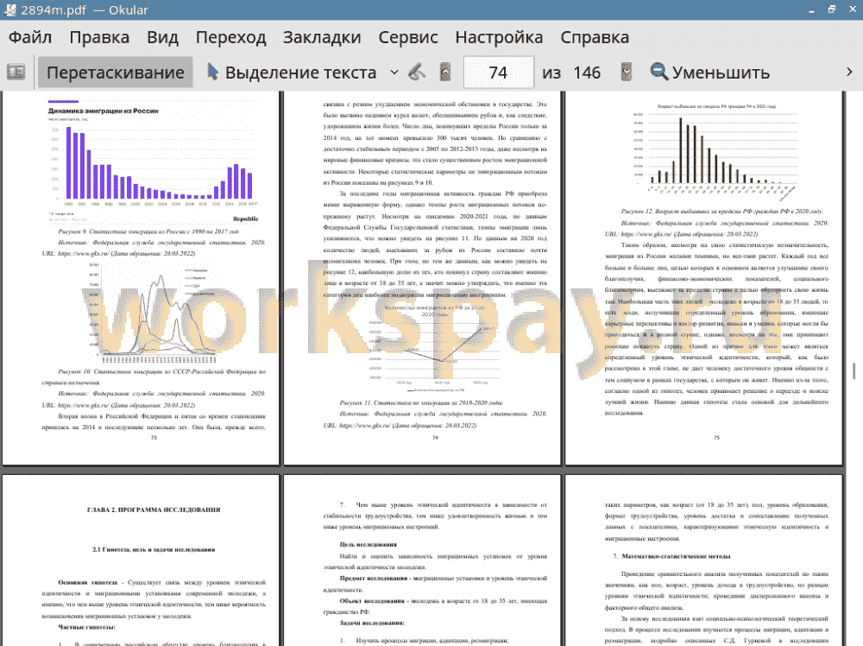The image size is (863, 646).
Task: Activate the Выделение текста tool
Action: 292,73
